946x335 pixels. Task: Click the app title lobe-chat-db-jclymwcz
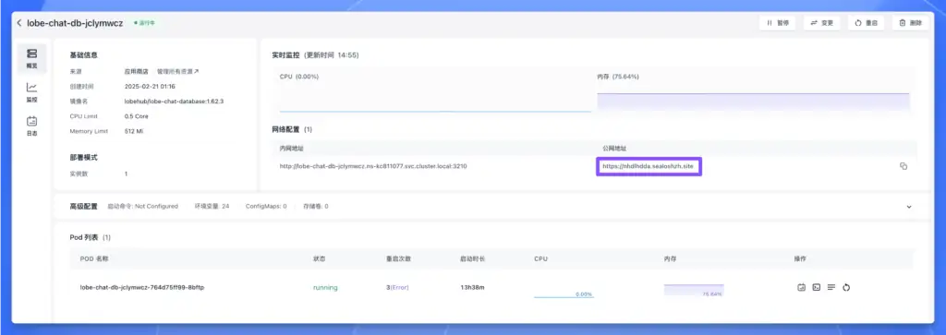click(75, 23)
